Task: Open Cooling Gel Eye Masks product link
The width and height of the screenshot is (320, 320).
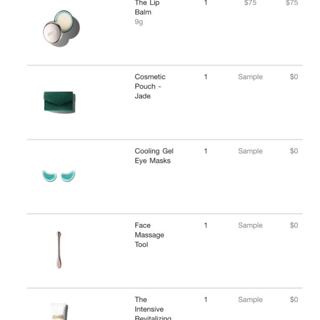Action: click(154, 156)
